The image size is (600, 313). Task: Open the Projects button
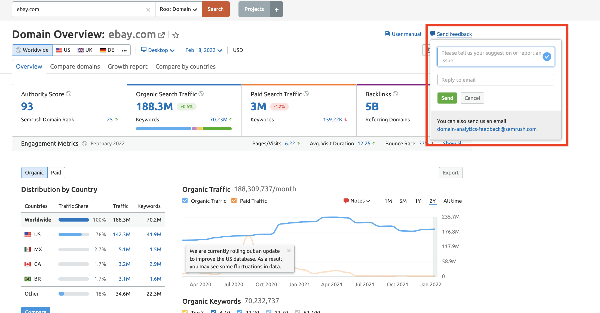point(254,9)
